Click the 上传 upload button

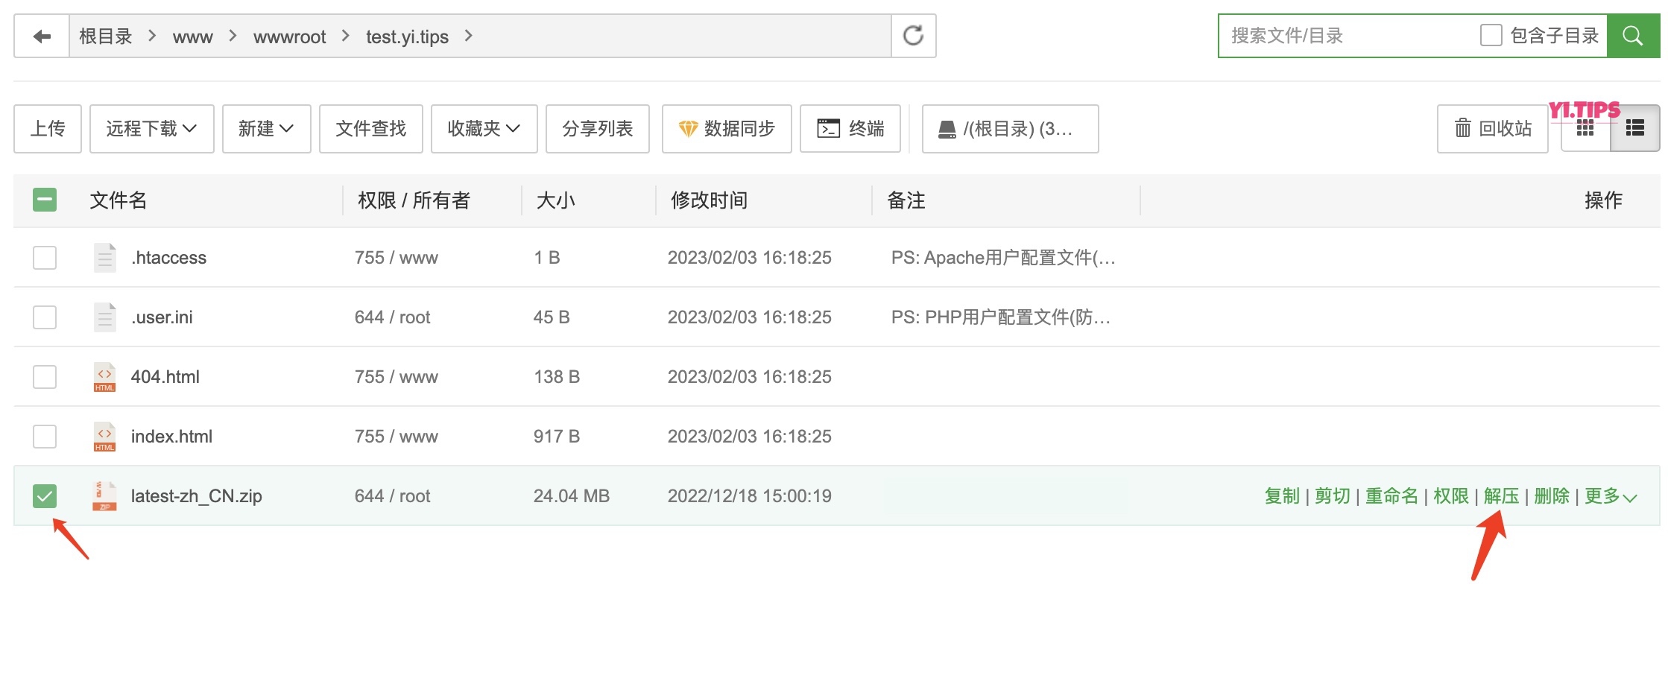[x=47, y=128]
